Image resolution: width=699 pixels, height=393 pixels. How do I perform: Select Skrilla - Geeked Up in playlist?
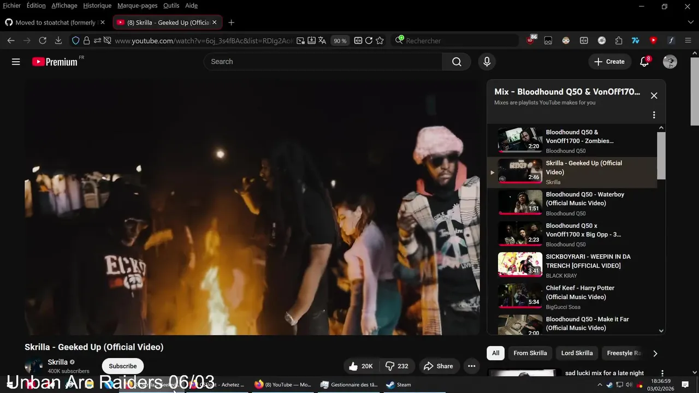[572, 172]
